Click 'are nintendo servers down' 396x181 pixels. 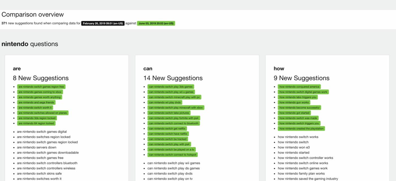pyautogui.click(x=36, y=147)
